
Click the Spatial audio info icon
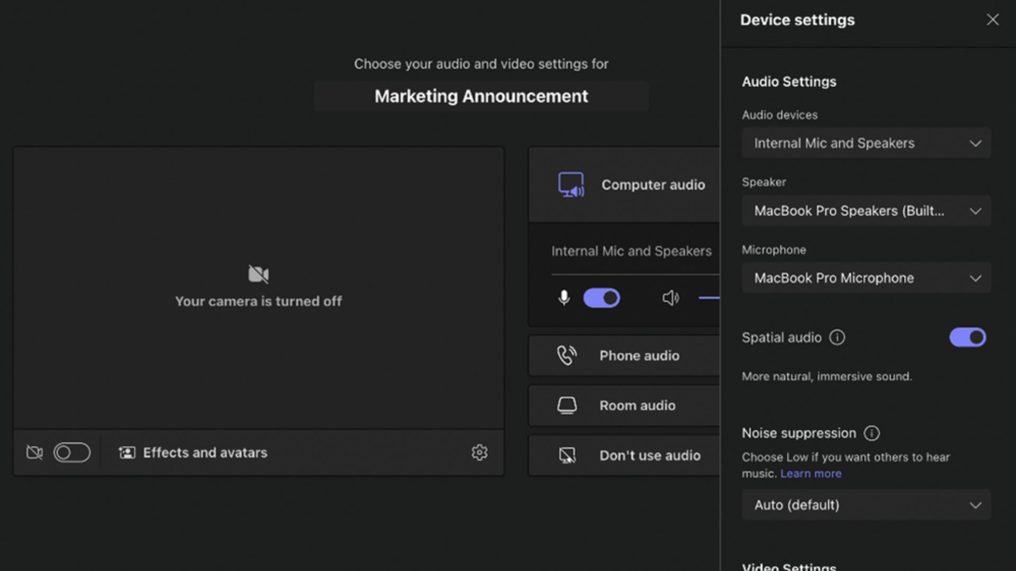tap(837, 337)
